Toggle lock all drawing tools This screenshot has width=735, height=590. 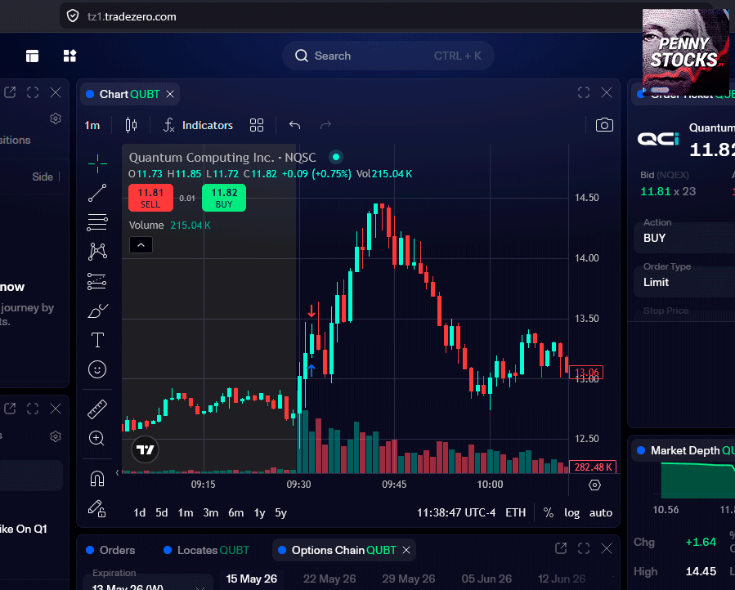tap(97, 508)
